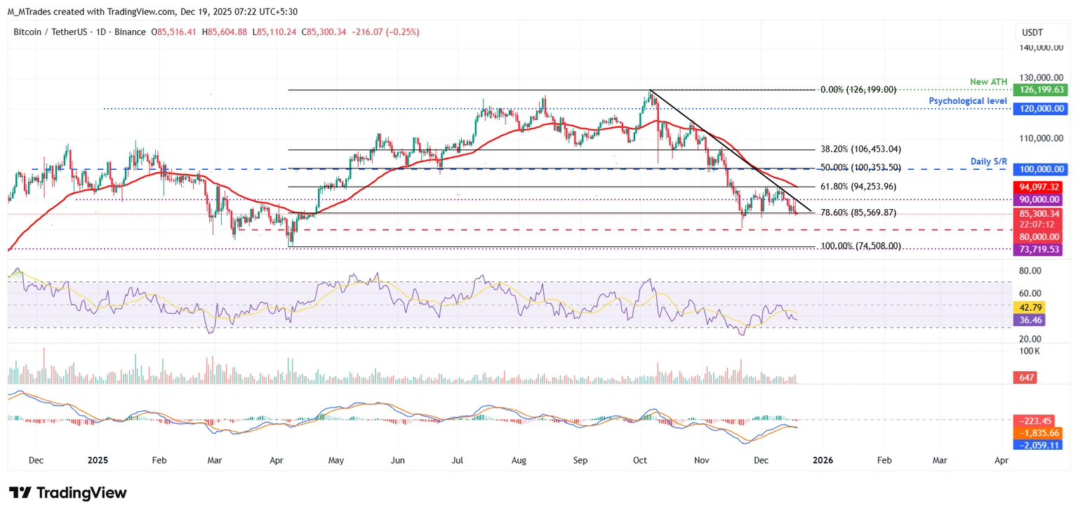Select the volume readout 647

(x=1025, y=377)
